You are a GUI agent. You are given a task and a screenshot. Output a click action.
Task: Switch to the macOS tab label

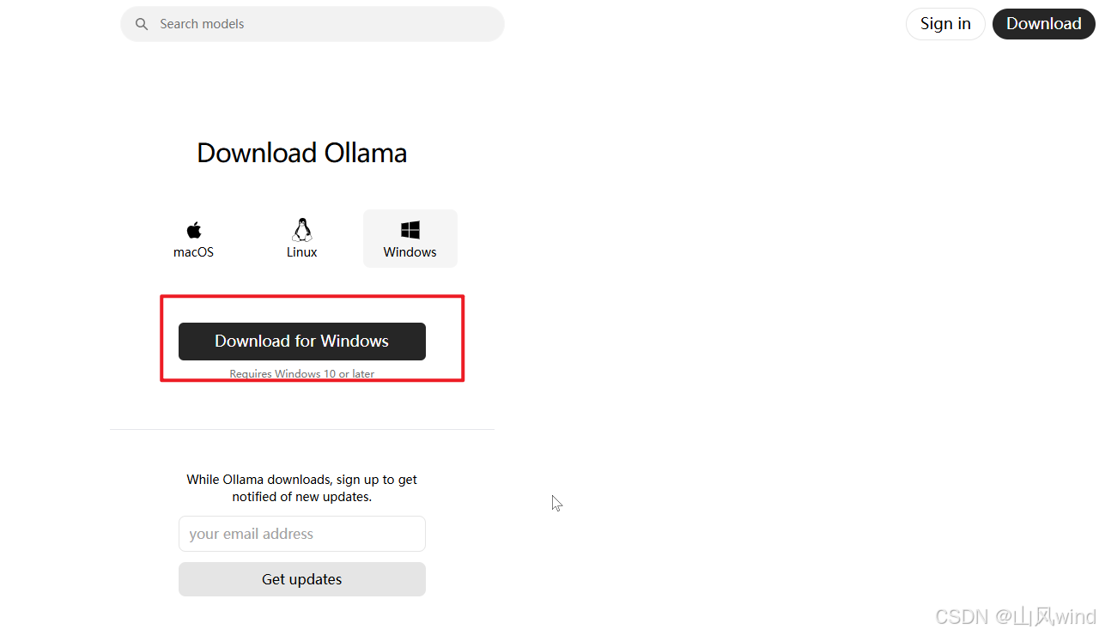click(194, 252)
